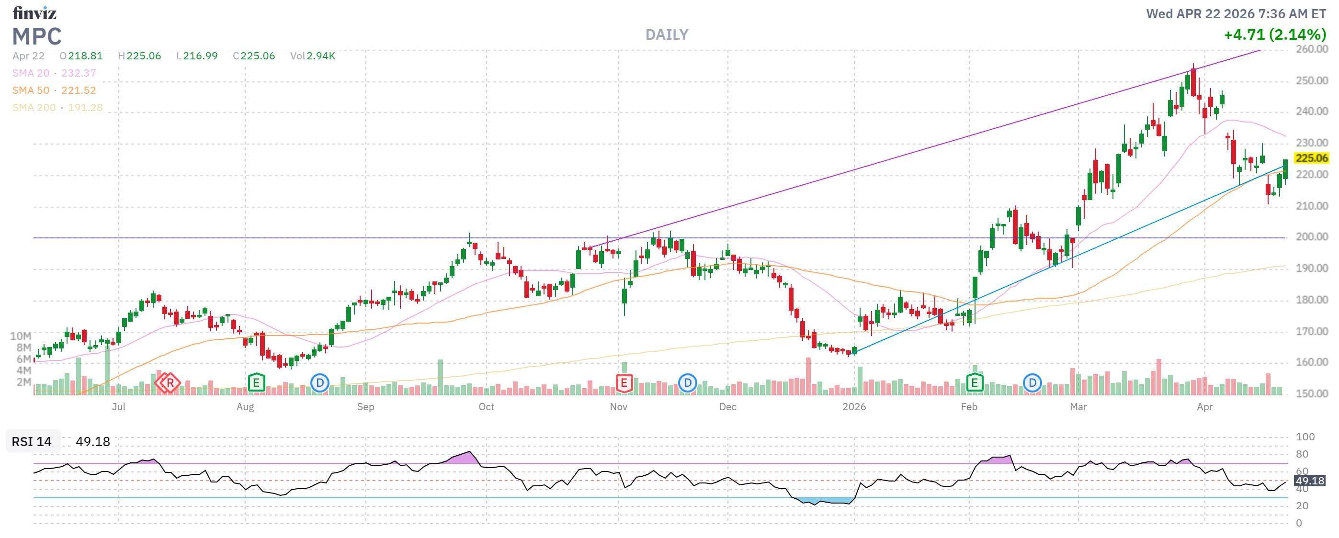Click the Wed APR 22 2026 timestamp
Screen dimensions: 1339x538
click(1236, 14)
